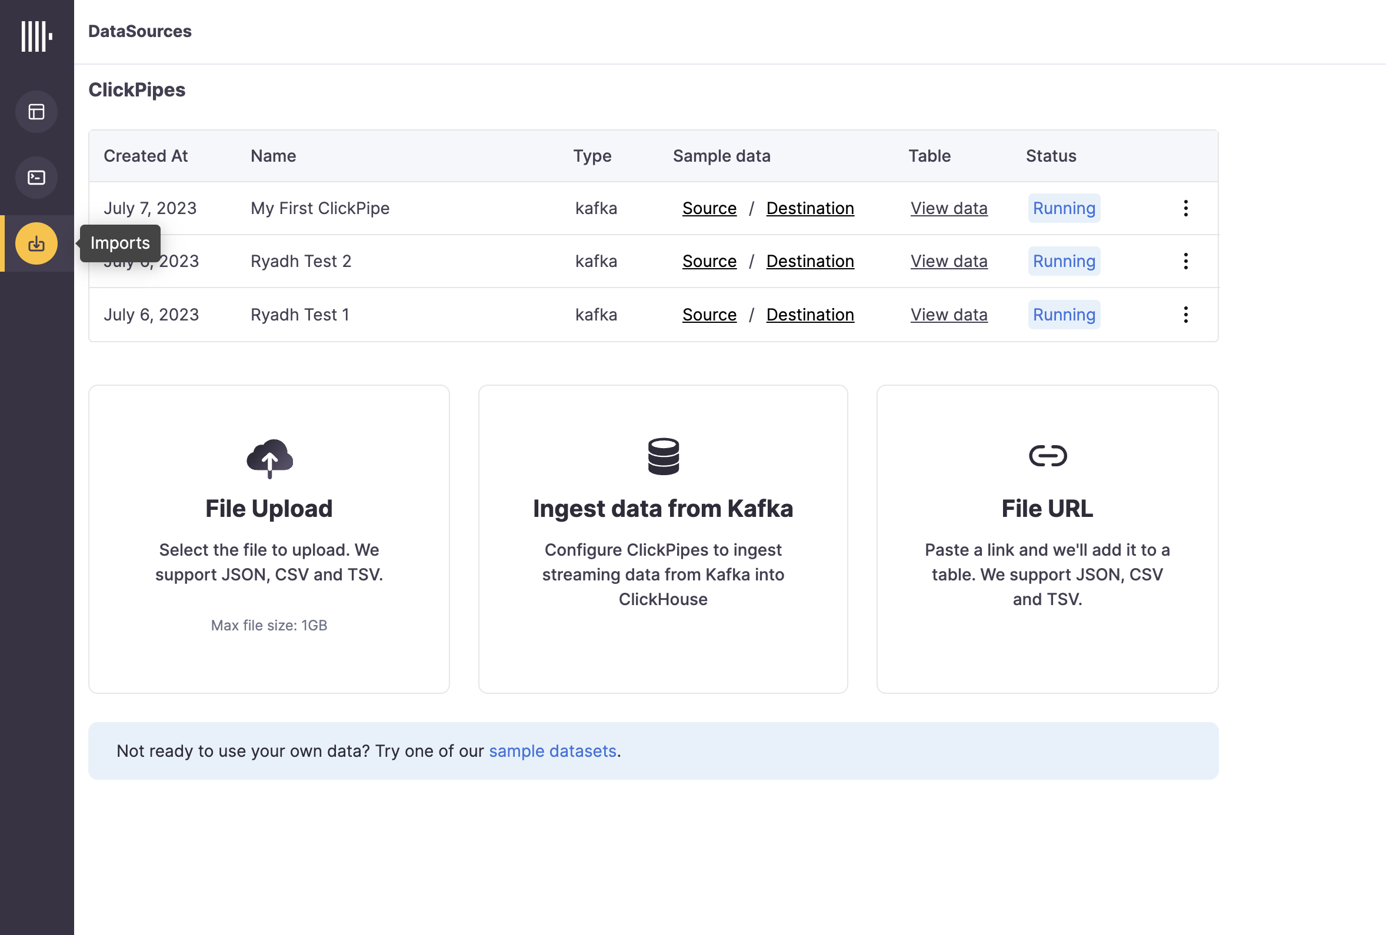Open Destination sample for My First ClickPipe

810,208
